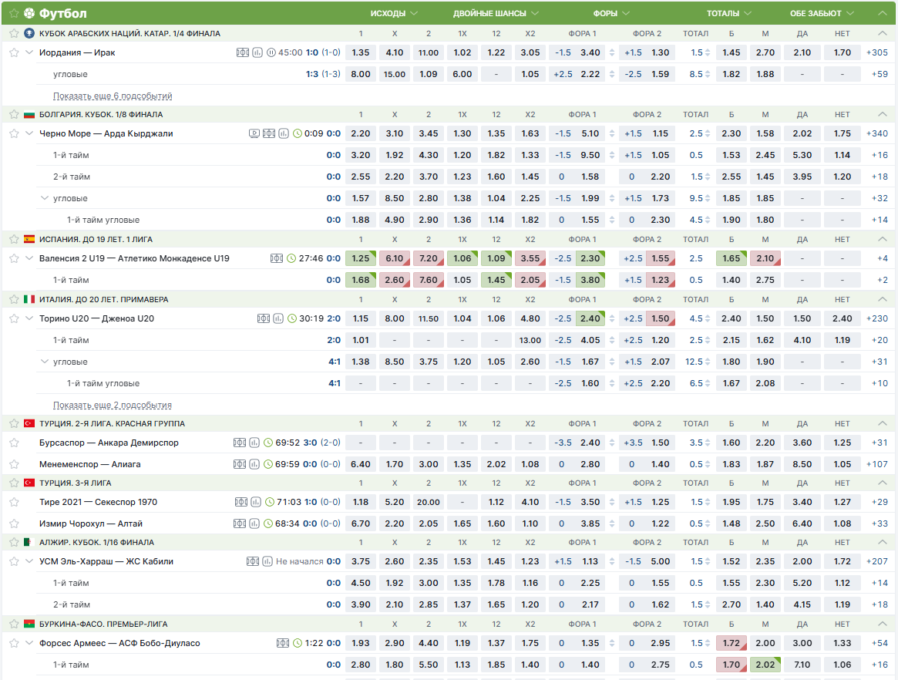Screen dimensions: 898x680
Task: Open statistics for УСМ Эль-Харраш — ЖС Кабили
Action: [266, 562]
